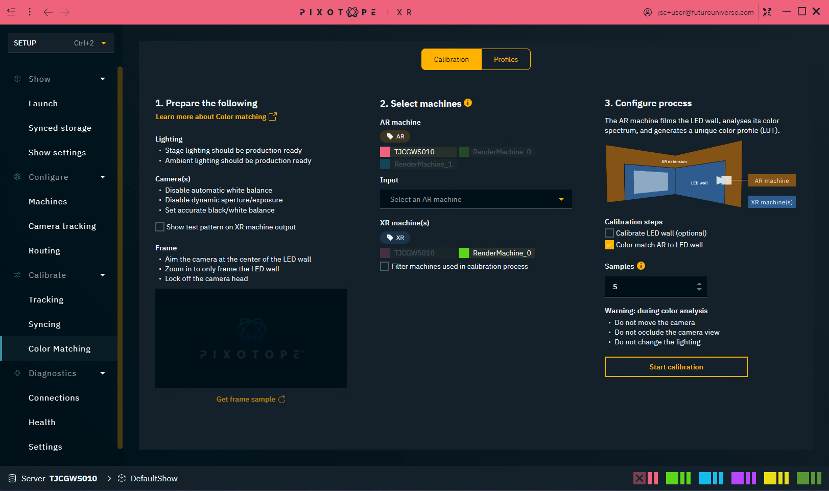The height and width of the screenshot is (491, 829).
Task: Click the DefaultShow icon in status bar
Action: tap(122, 478)
